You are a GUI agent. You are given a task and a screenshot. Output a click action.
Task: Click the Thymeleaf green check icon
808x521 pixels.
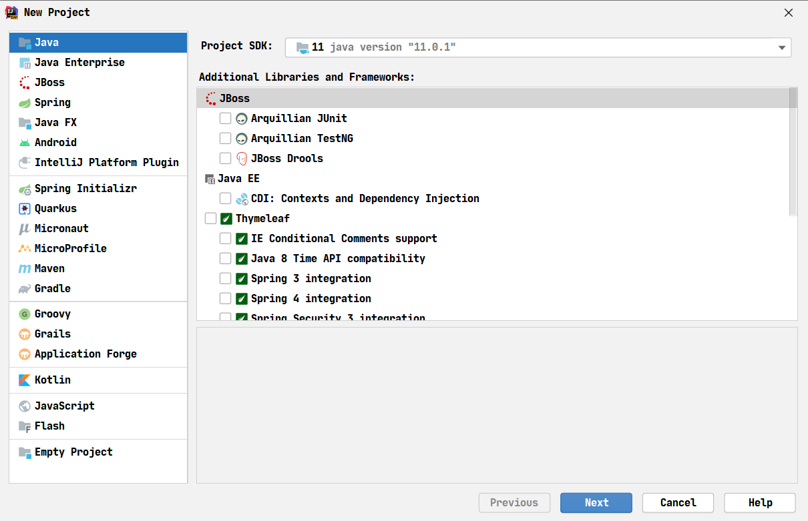[226, 219]
